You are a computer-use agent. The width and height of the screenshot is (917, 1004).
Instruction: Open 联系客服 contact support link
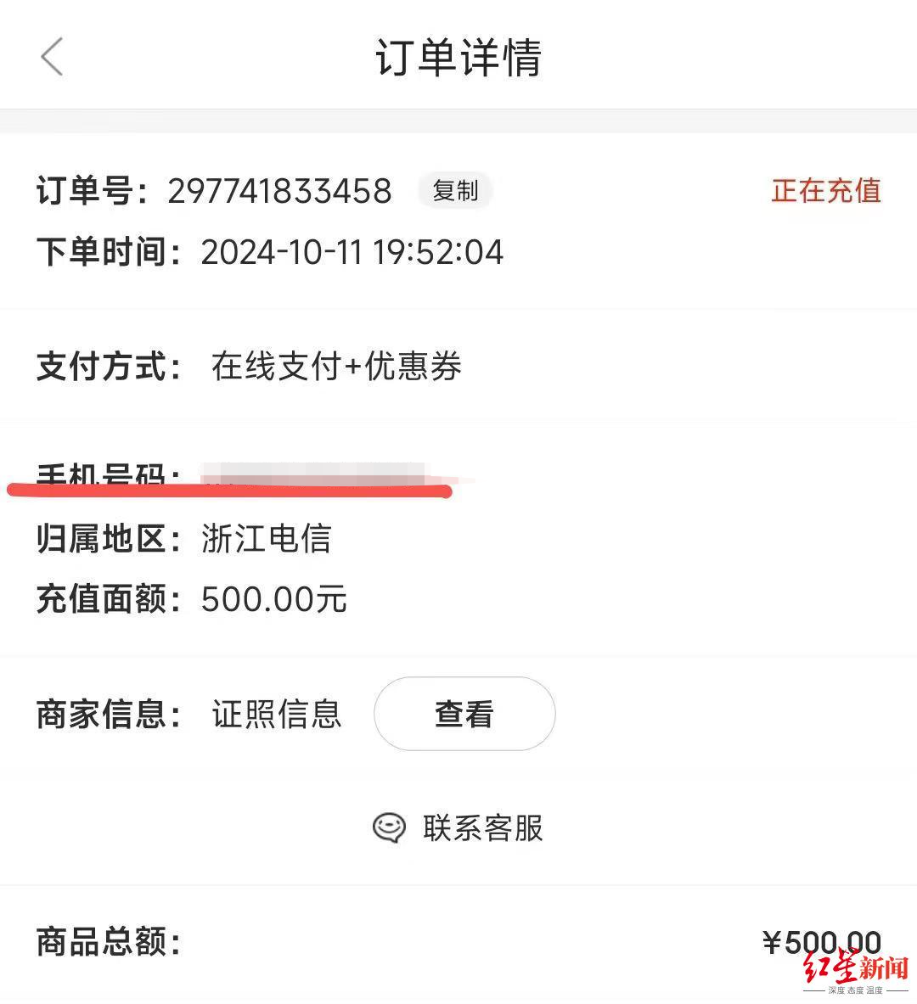[x=482, y=828]
